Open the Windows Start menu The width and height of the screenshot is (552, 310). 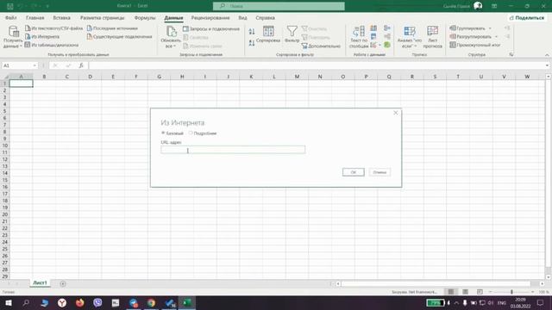coord(8,302)
